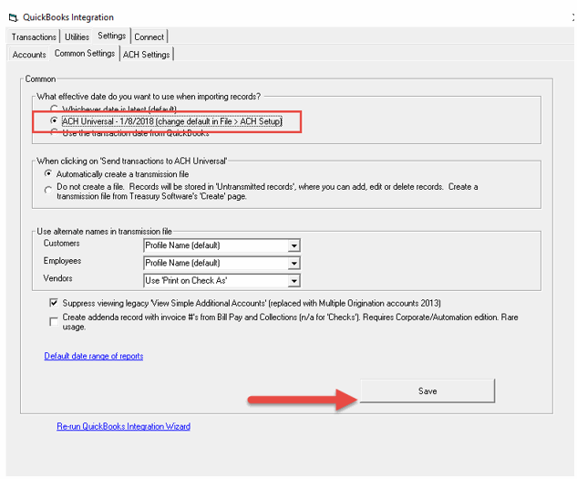Select the Common Settings sub-tab
577x479 pixels.
coord(85,54)
